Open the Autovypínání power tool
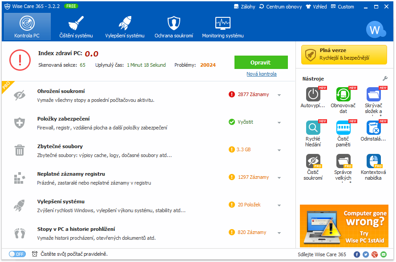Viewport: 396px width, 262px height. [x=313, y=94]
